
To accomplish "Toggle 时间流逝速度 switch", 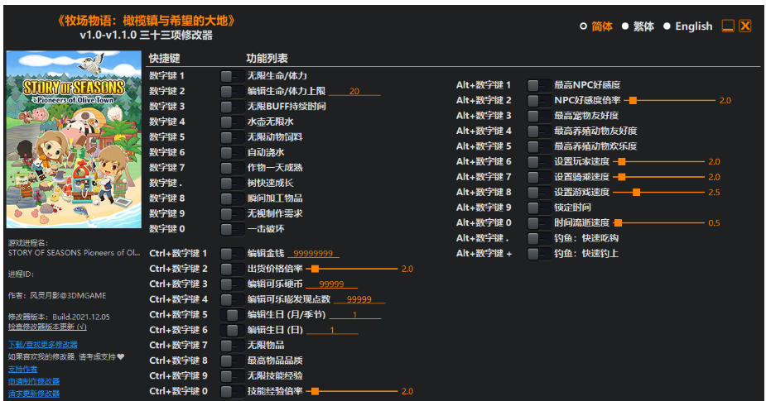I will click(x=538, y=223).
